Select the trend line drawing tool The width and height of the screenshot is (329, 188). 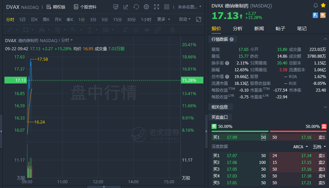pyautogui.click(x=10, y=30)
